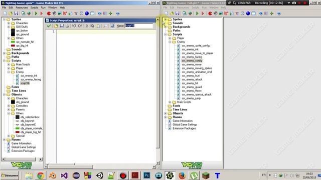Image resolution: width=321 pixels, height=180 pixels.
Task: Expand Special folder in left tree
Action: tap(9, 136)
